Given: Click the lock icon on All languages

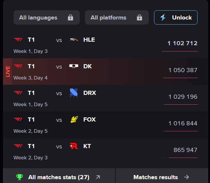Looking at the screenshot, I should 70,18.
